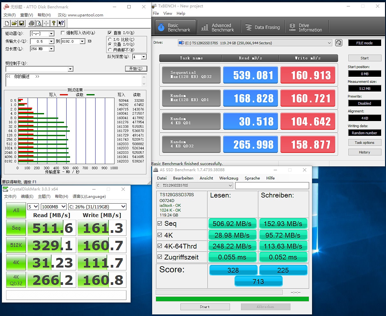Click the yellow question mark About icon
Viewport: 386px width, 316px height.
(54, 23)
